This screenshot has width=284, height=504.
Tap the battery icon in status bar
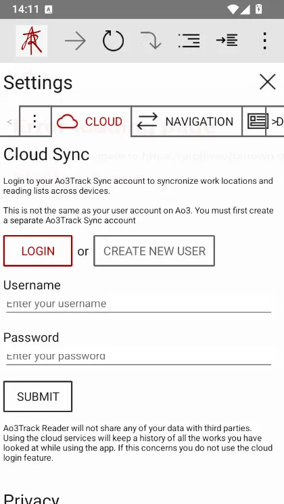point(258,9)
